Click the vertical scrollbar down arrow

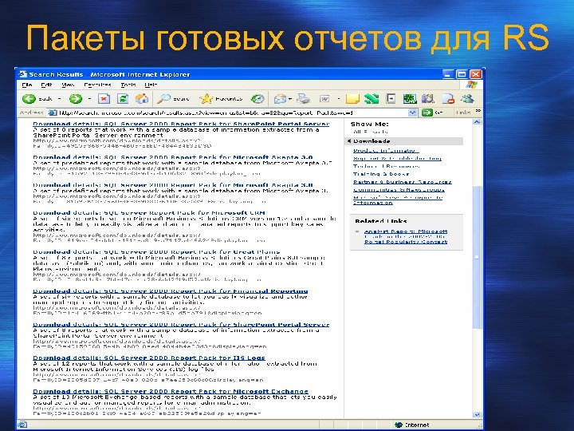tap(477, 414)
